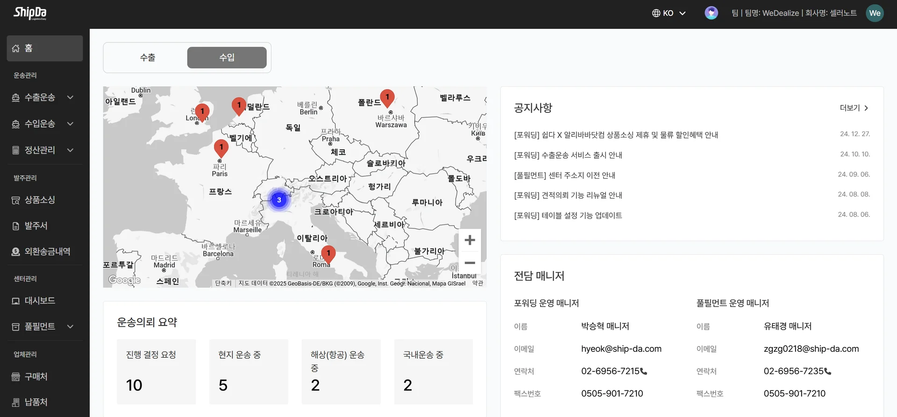Open the purchase order (발주서) icon
Image resolution: width=897 pixels, height=417 pixels.
pos(16,226)
